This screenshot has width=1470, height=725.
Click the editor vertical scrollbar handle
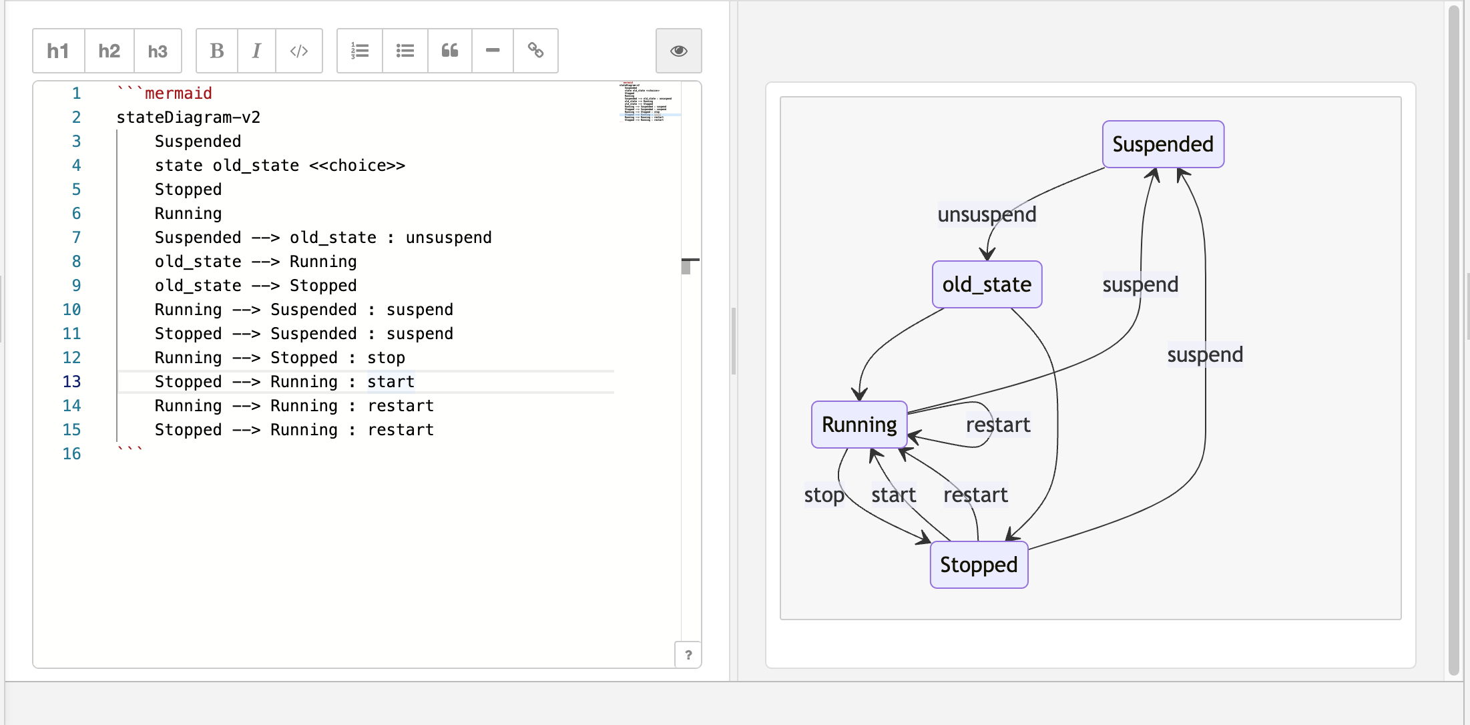(x=686, y=266)
